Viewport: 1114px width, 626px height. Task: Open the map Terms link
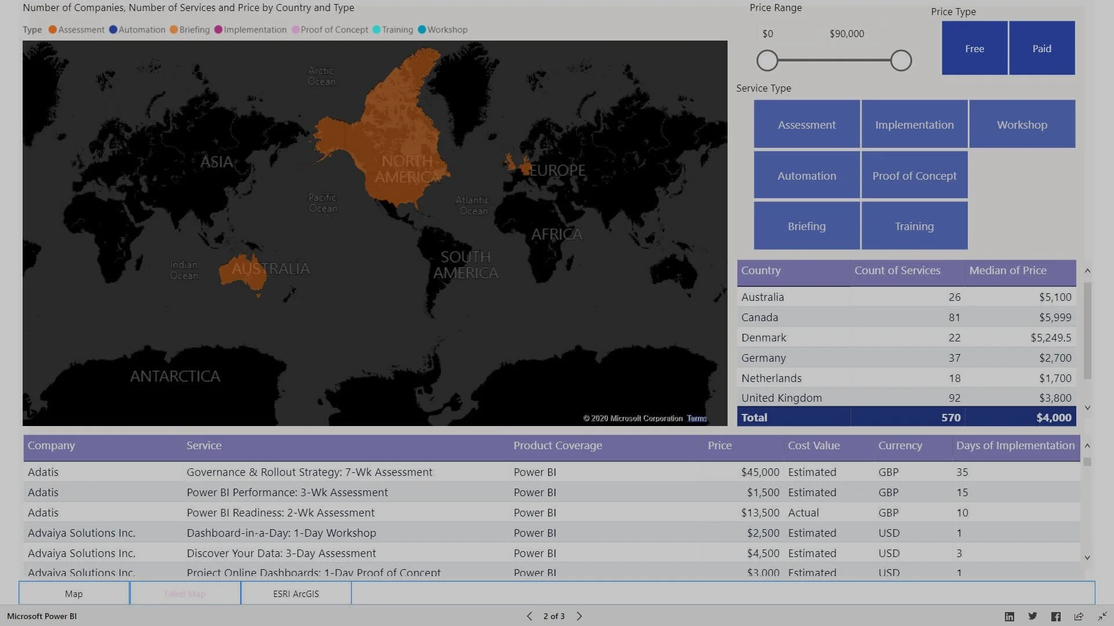697,418
